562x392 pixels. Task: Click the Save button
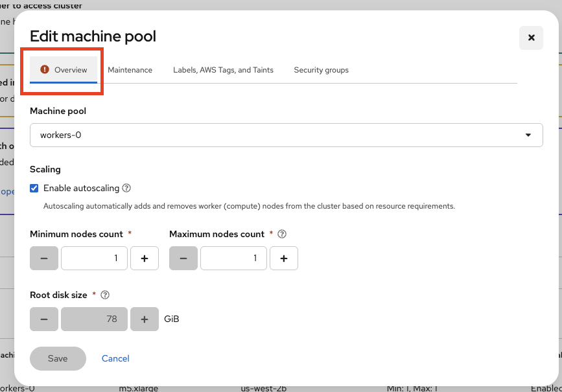pyautogui.click(x=58, y=358)
